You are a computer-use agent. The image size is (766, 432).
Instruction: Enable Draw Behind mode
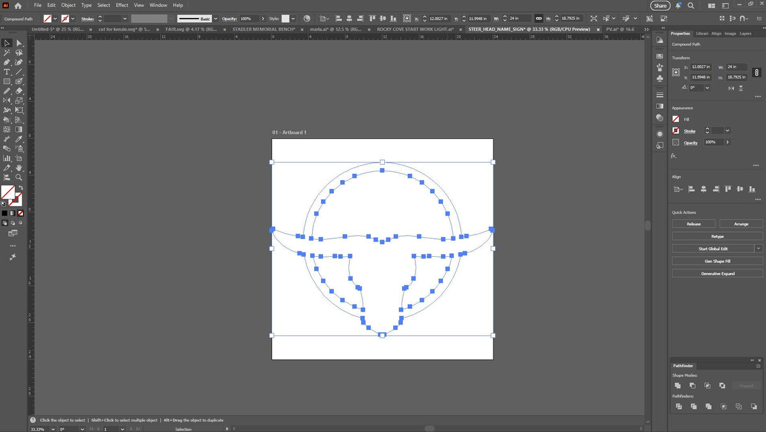12,223
